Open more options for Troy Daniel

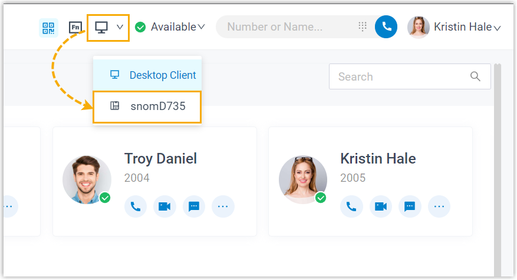[223, 206]
